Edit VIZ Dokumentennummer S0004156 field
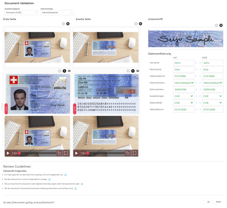 (184, 89)
